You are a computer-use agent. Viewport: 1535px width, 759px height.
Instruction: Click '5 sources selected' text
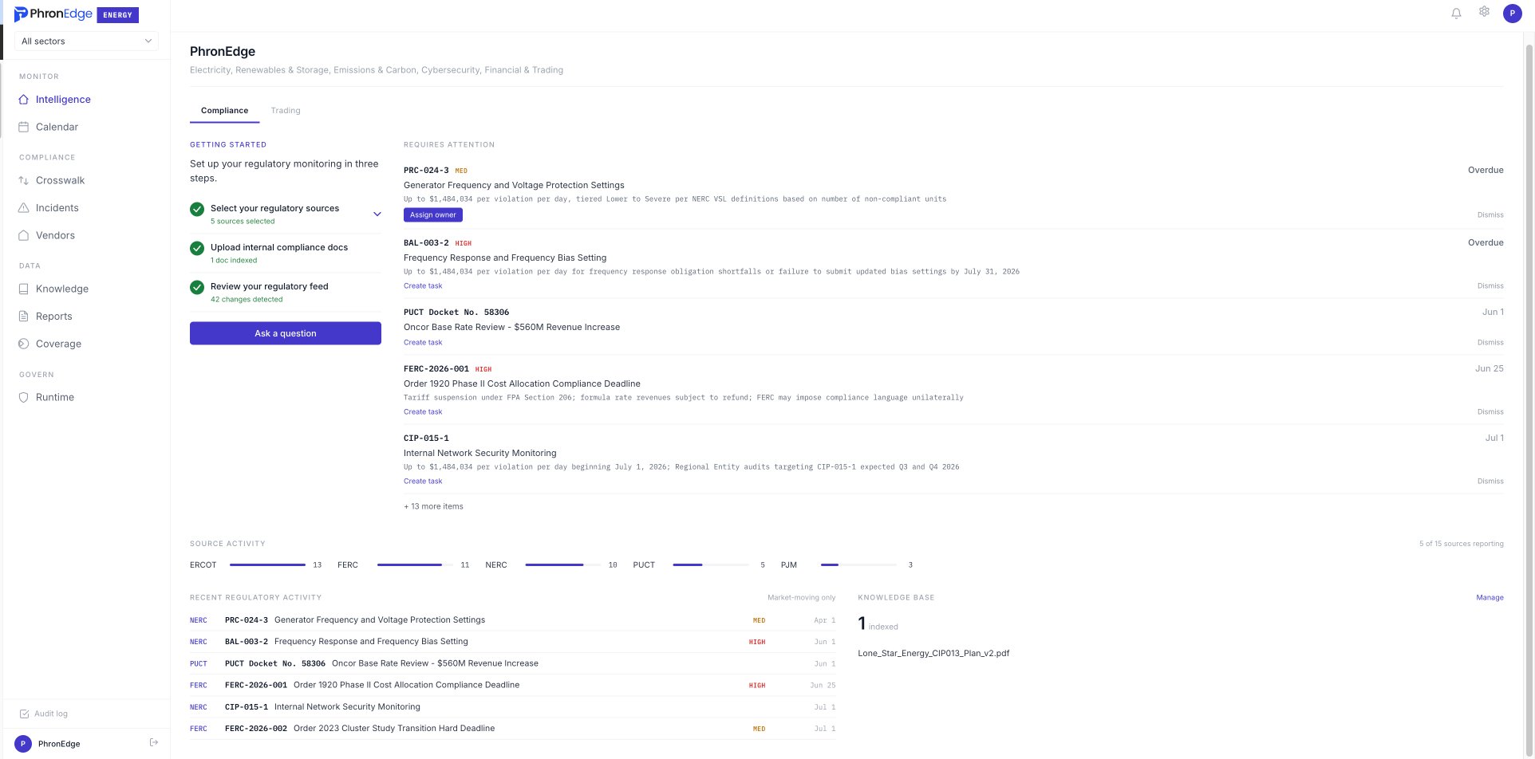(243, 221)
